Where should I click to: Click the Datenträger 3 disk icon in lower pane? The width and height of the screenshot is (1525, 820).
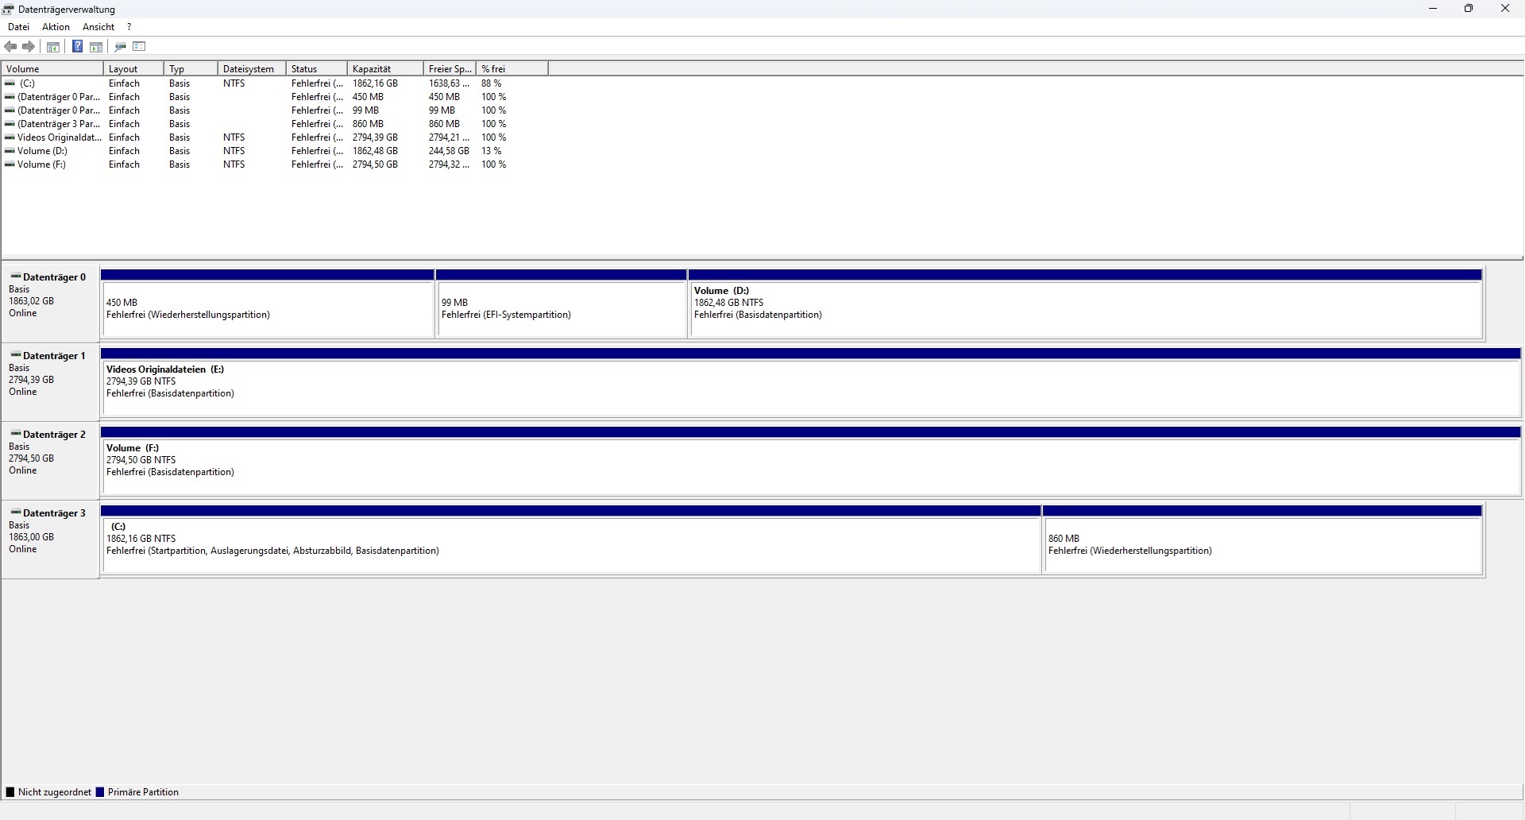16,512
